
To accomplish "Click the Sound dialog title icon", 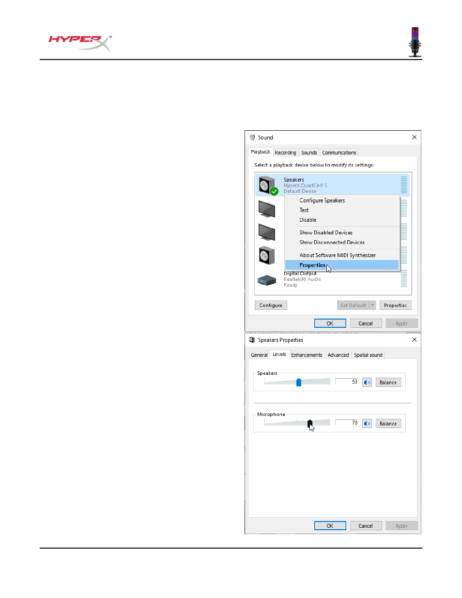I will [x=252, y=138].
